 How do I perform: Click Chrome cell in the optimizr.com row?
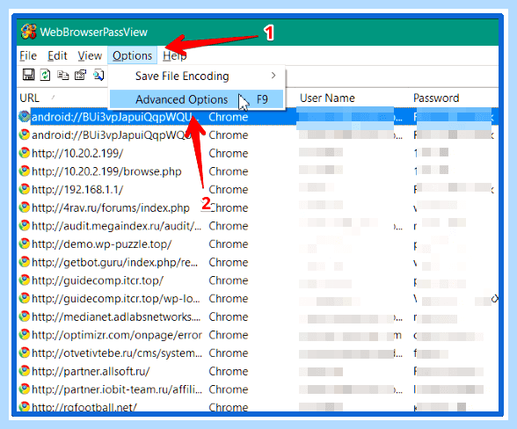pyautogui.click(x=229, y=335)
